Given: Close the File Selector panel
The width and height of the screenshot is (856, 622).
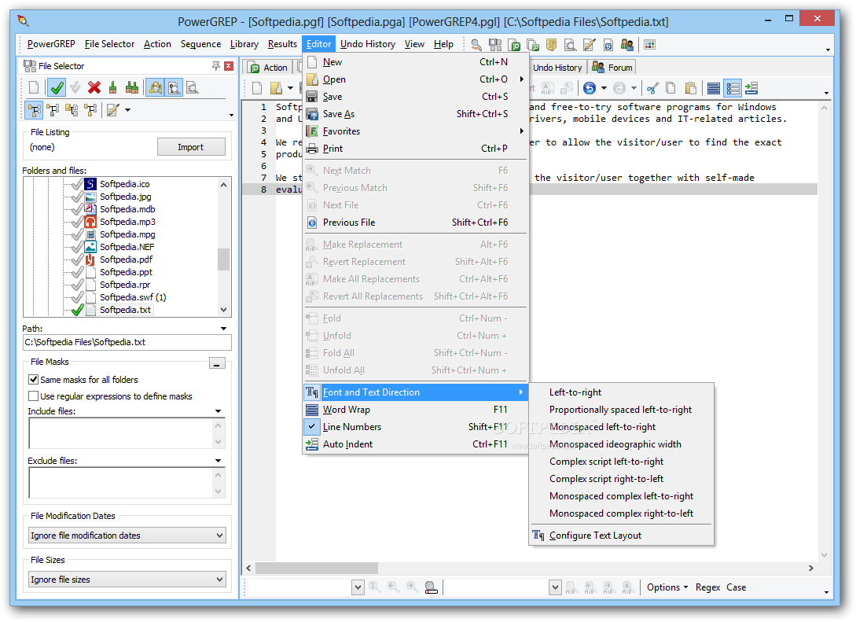Looking at the screenshot, I should pos(229,66).
